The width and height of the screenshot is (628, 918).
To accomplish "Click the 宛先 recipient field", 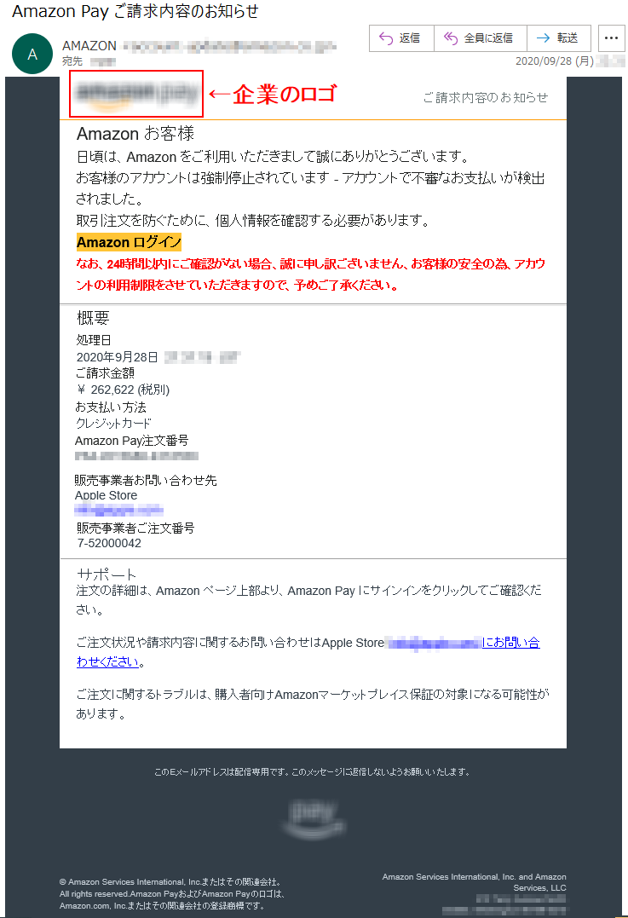I will click(x=89, y=61).
